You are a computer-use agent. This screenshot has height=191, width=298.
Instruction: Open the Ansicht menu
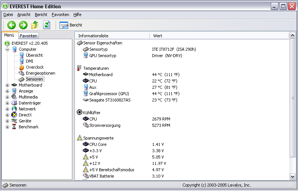pyautogui.click(x=24, y=15)
